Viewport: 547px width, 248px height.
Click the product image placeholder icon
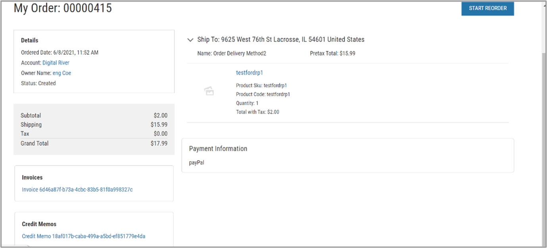(209, 91)
